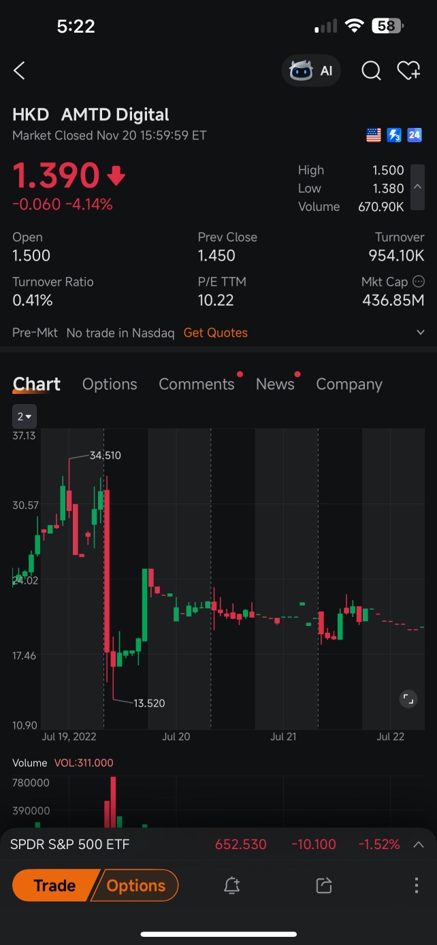This screenshot has width=437, height=945.
Task: Share this stock using share icon
Action: click(324, 885)
